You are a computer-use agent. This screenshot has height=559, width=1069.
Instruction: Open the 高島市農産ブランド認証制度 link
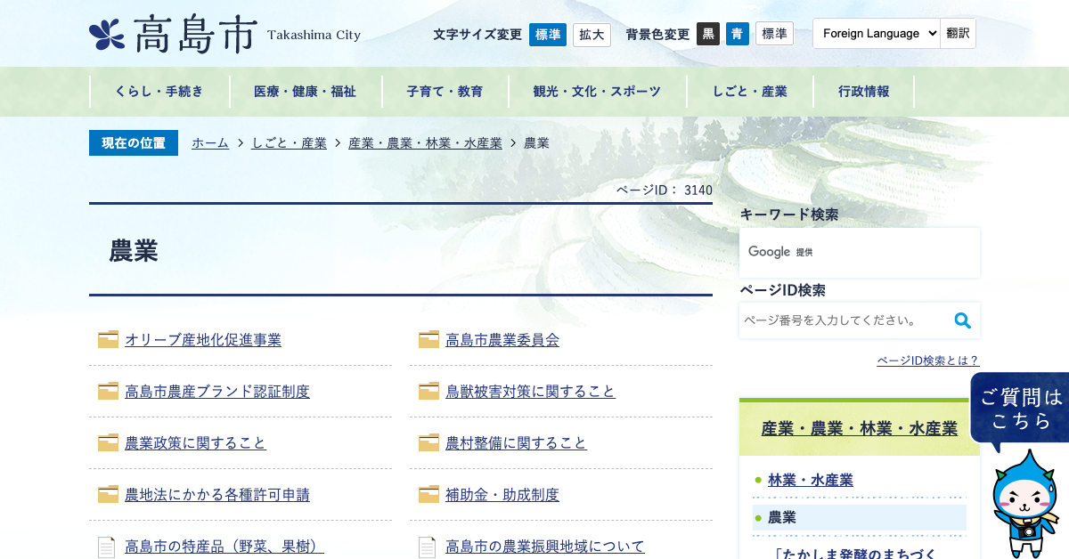coord(217,392)
